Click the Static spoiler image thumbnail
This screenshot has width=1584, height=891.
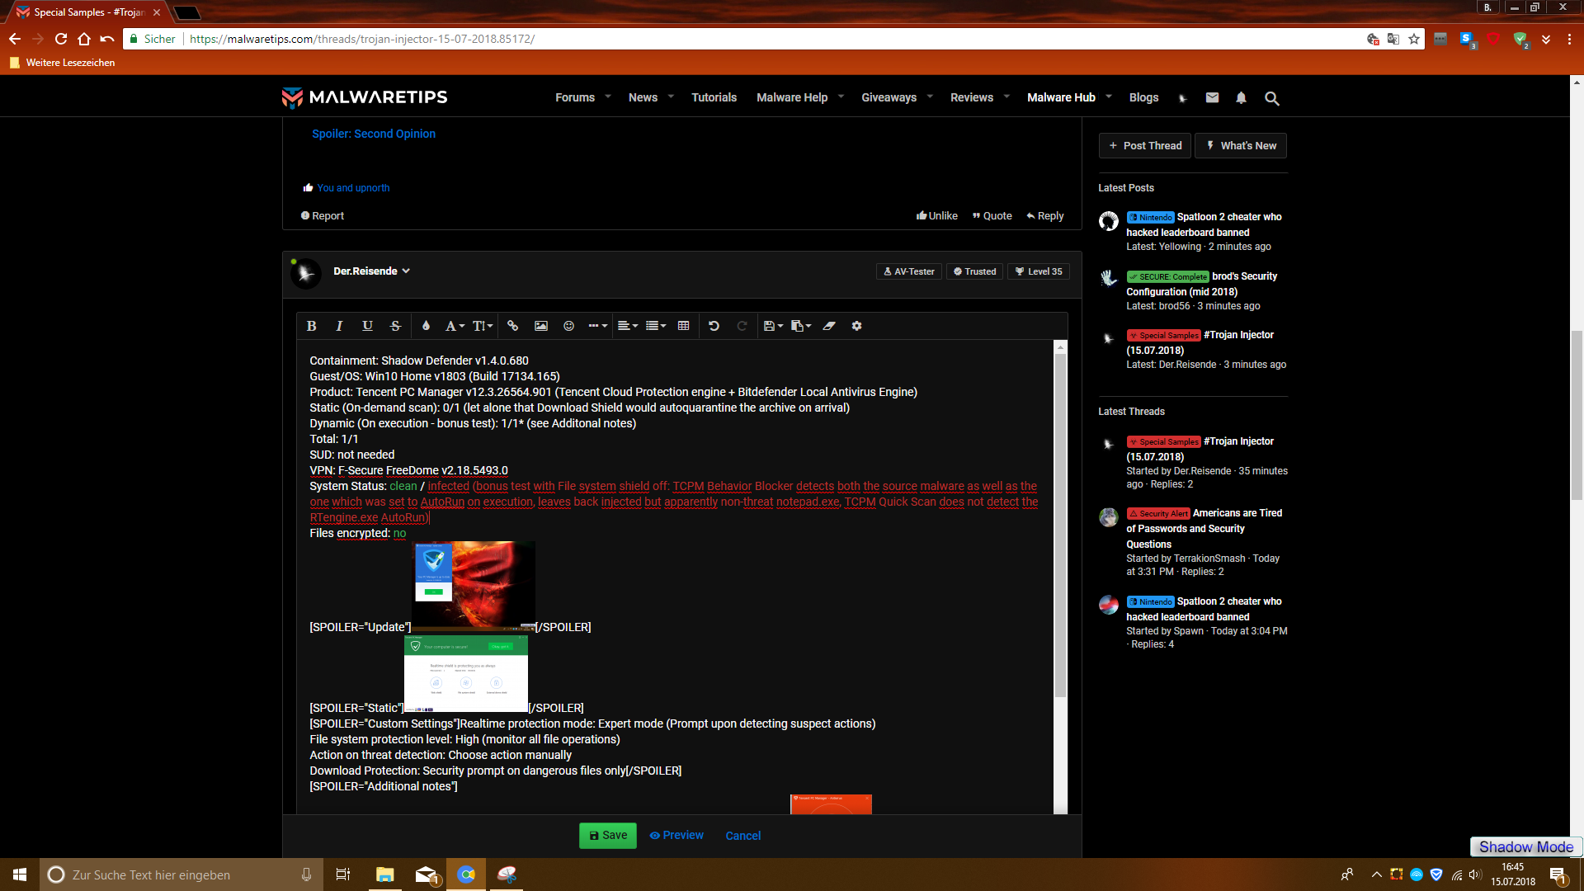coord(466,673)
